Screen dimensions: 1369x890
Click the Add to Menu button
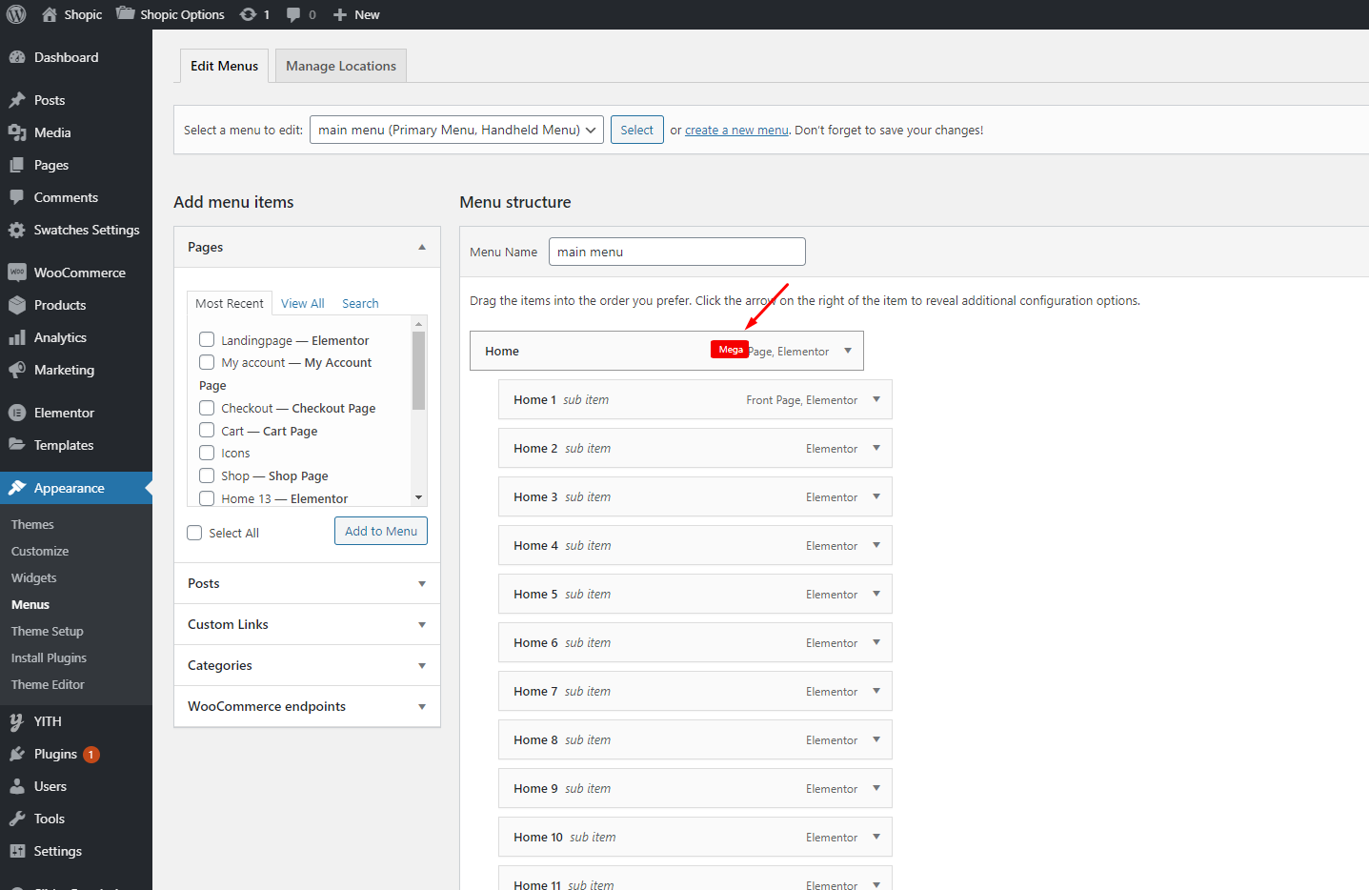380,531
